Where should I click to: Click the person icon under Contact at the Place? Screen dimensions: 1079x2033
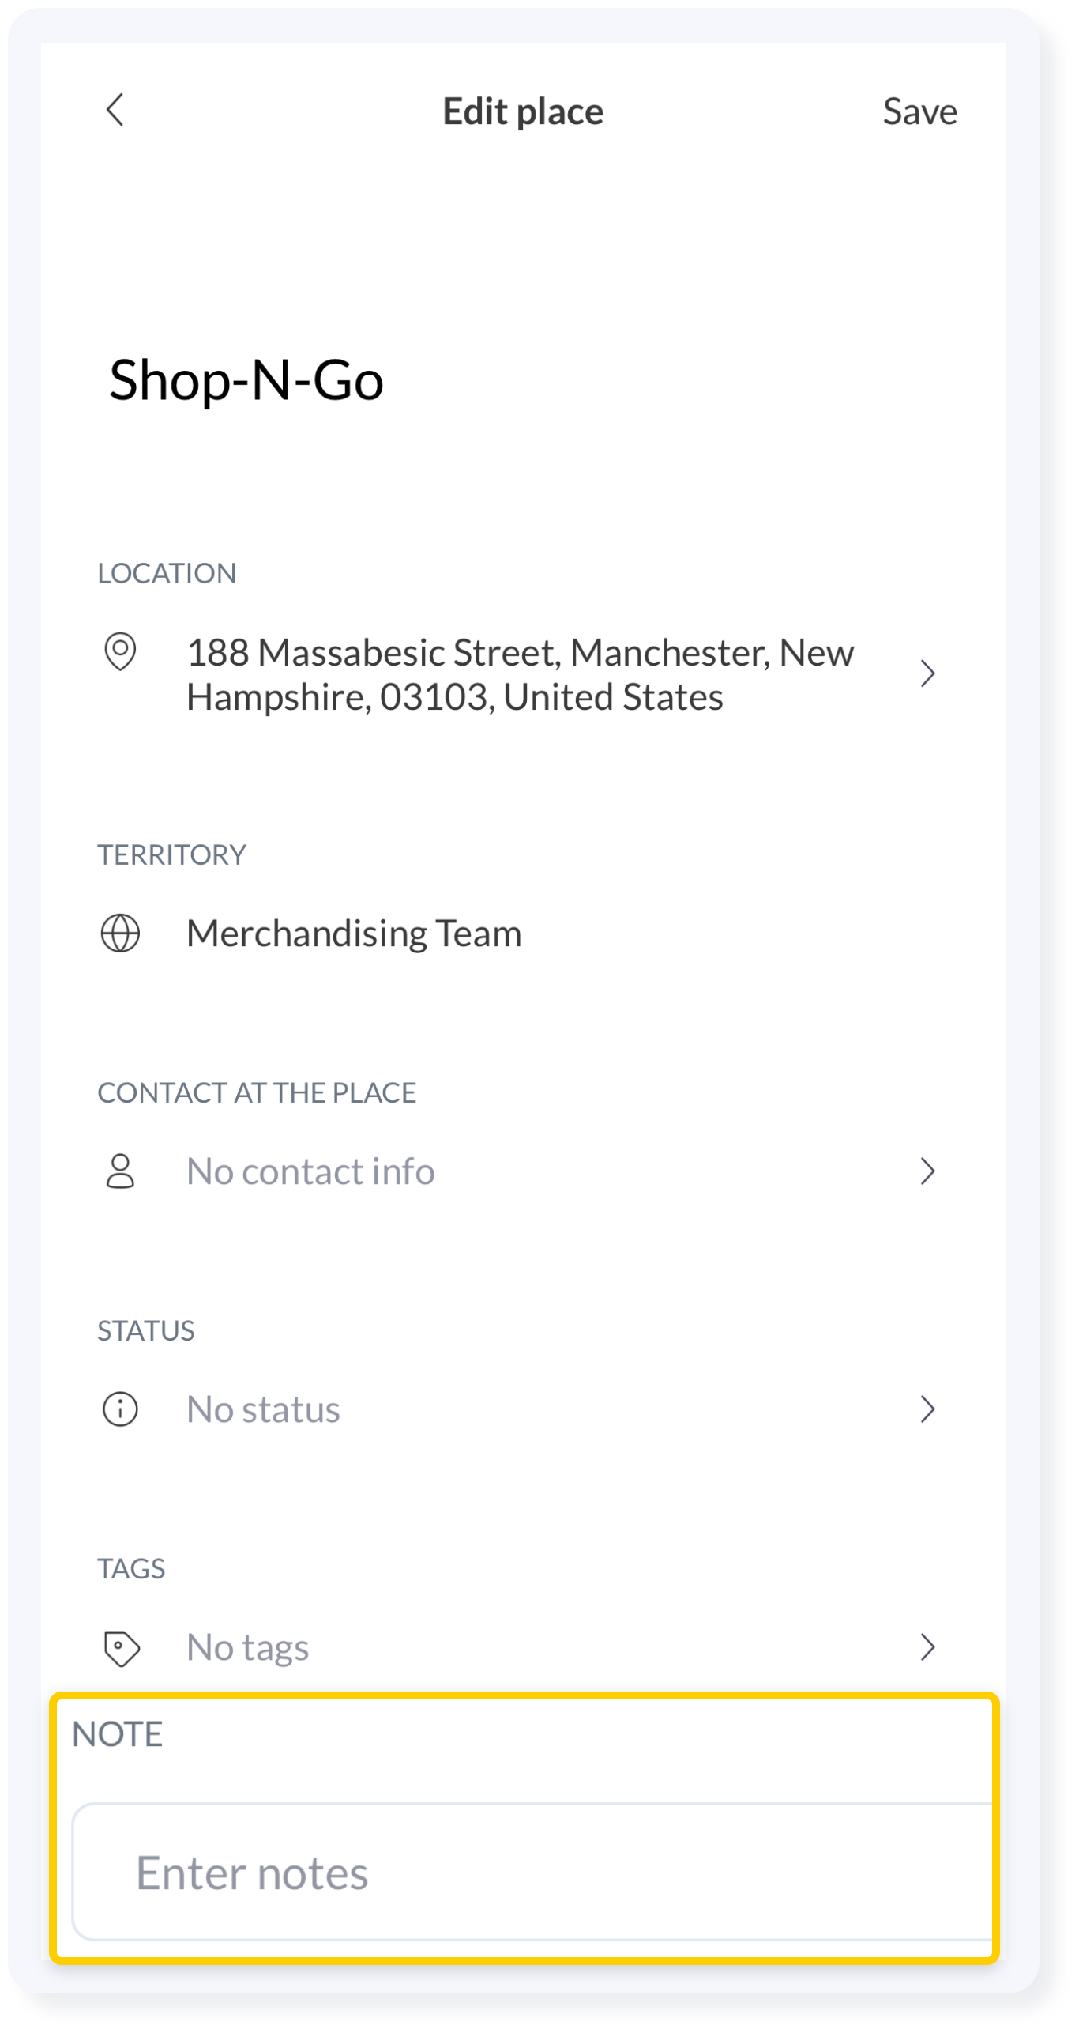pyautogui.click(x=121, y=1172)
